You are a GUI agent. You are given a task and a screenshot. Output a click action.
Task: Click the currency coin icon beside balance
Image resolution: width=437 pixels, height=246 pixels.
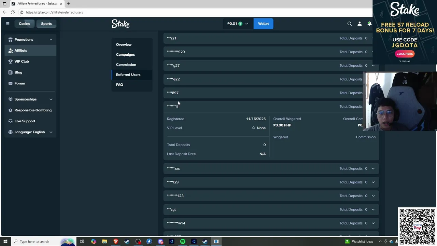(240, 24)
